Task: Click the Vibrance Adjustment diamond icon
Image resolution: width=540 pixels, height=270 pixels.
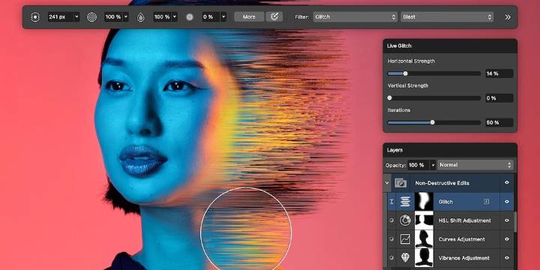Action: click(405, 257)
